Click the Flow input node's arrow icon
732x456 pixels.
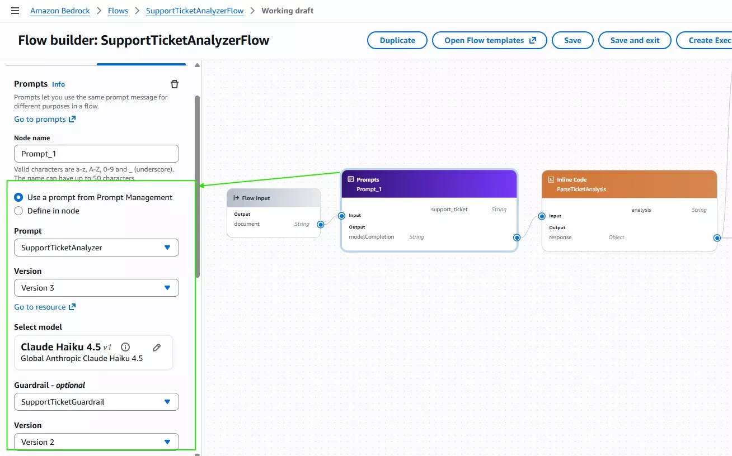236,198
